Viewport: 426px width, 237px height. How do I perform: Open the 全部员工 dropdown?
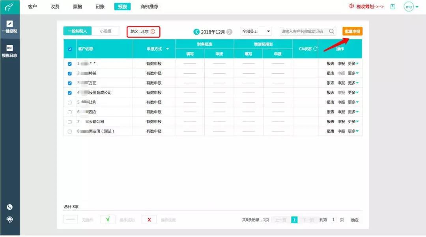pyautogui.click(x=256, y=31)
